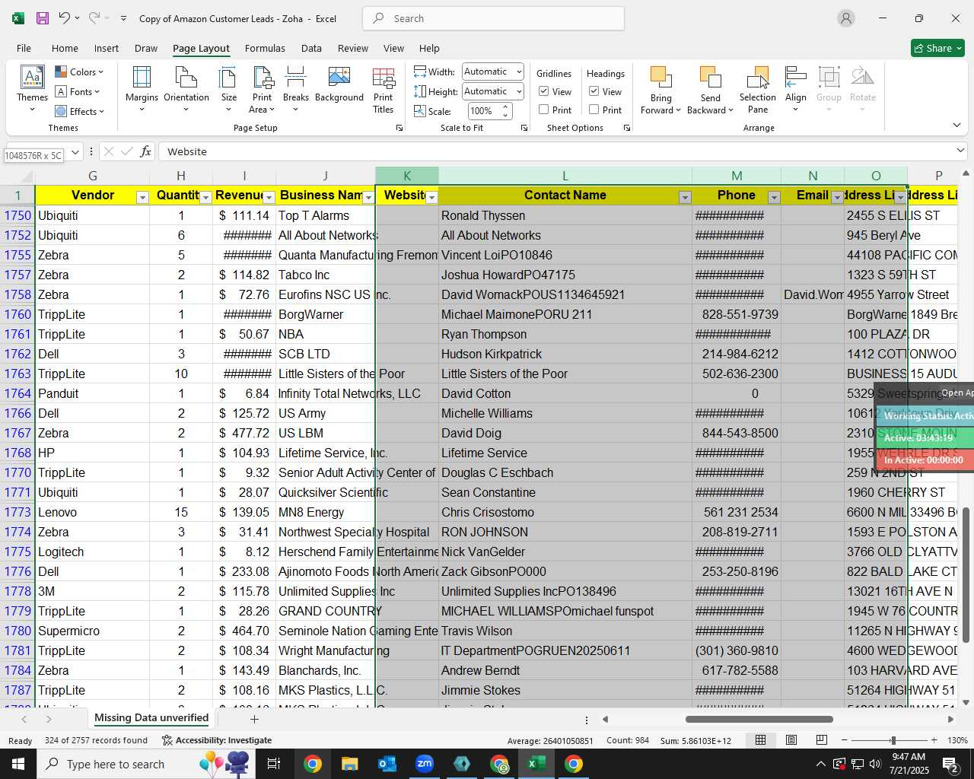Select cell with Ronald Thyssen

point(565,215)
